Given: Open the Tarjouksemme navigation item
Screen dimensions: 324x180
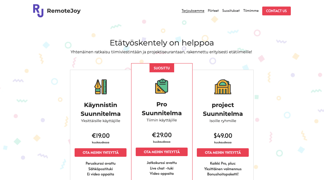Looking at the screenshot, I should click(x=193, y=11).
